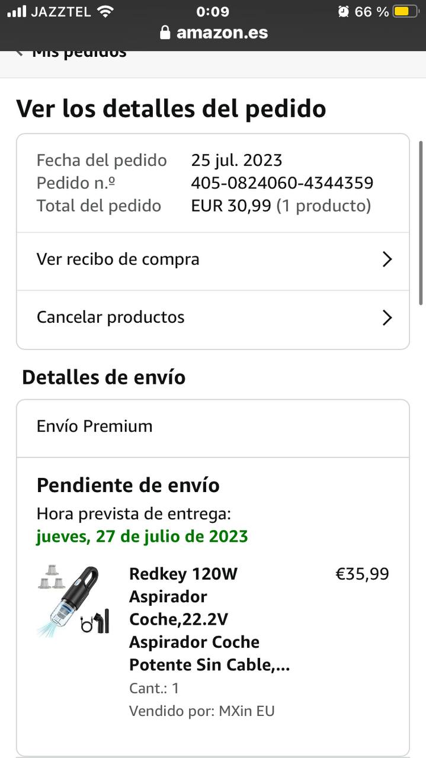The width and height of the screenshot is (426, 758).
Task: Tap the back chevron next to Mis pedidos
Action: (20, 53)
